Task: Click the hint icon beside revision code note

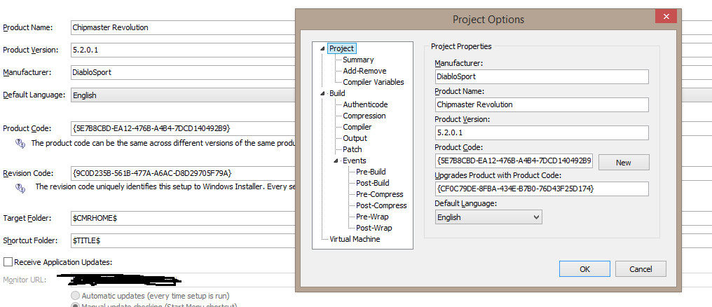Action: coord(20,187)
